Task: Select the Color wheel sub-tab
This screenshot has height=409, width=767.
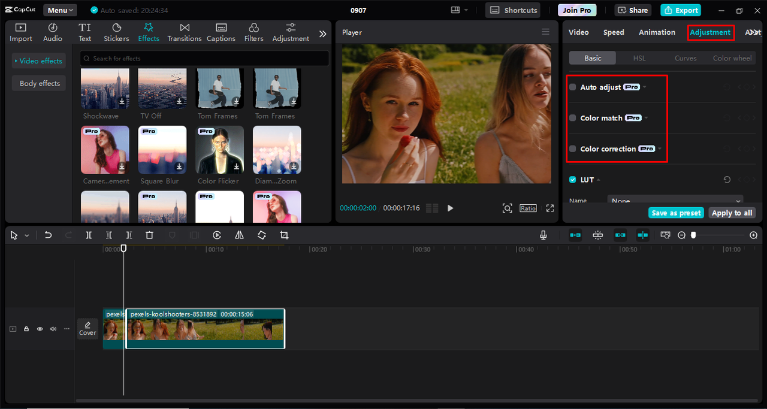Action: pyautogui.click(x=732, y=58)
